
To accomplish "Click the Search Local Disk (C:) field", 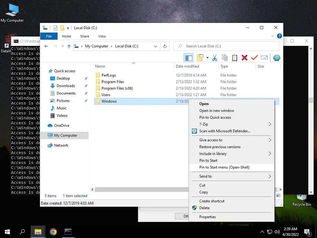I will 226,46.
